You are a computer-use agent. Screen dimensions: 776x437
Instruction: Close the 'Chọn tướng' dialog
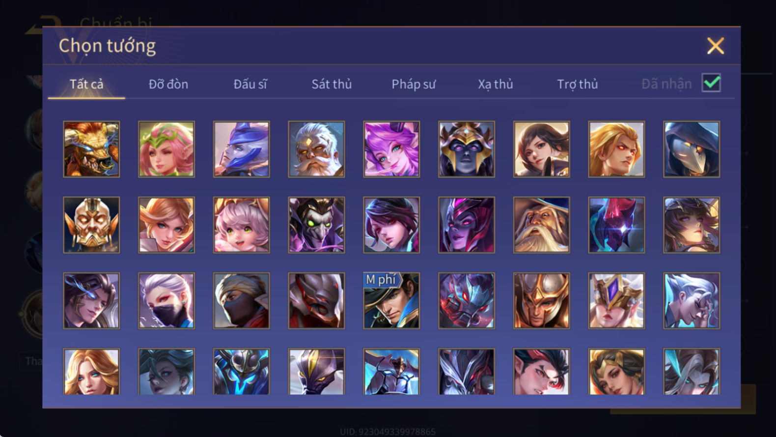[x=716, y=46]
